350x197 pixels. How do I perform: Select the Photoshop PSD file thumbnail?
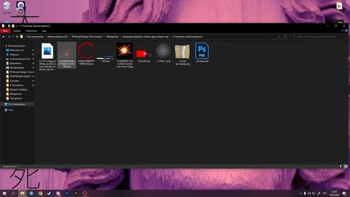click(x=202, y=51)
